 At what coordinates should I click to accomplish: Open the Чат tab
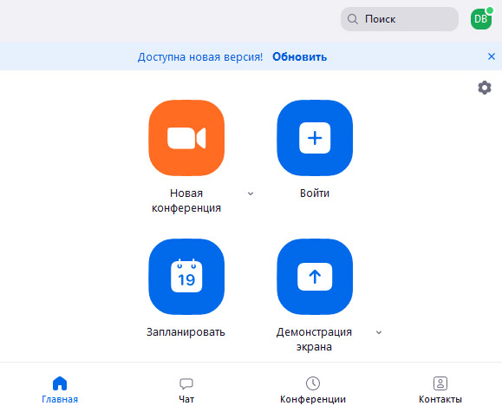click(x=186, y=390)
